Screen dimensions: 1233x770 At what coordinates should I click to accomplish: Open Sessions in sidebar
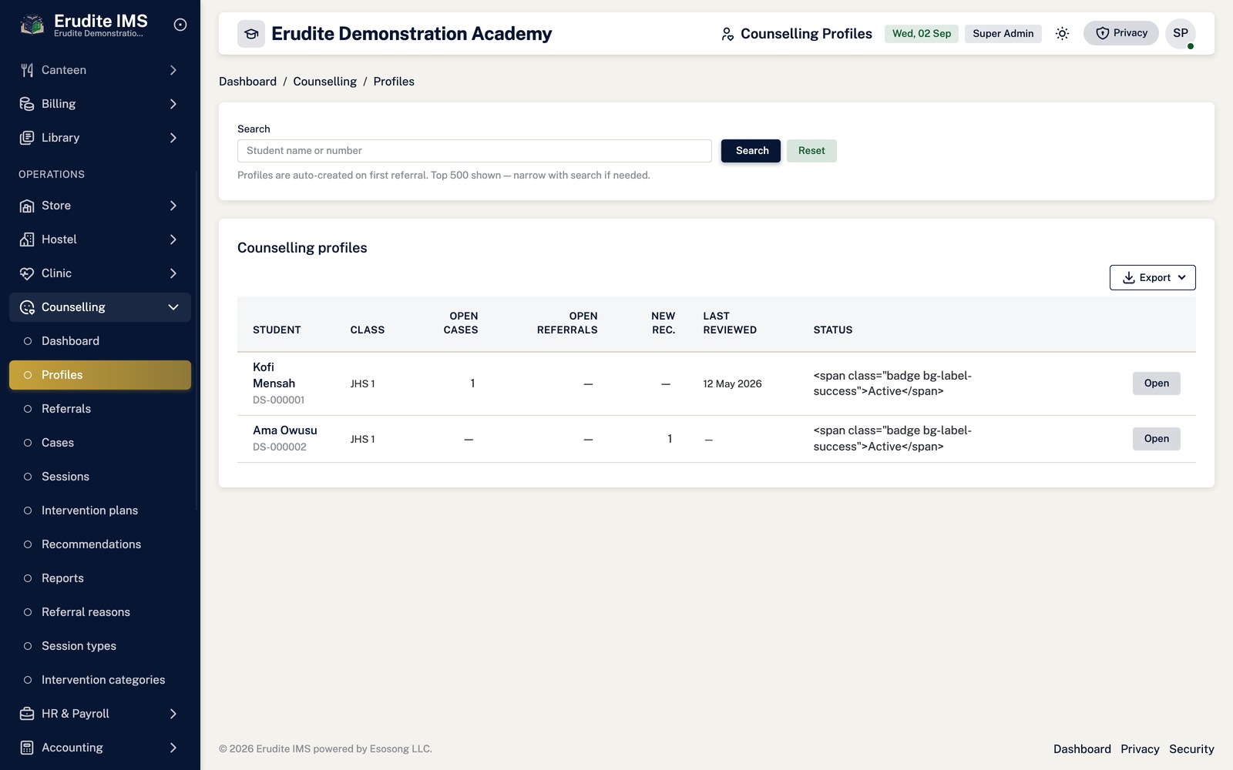pos(100,477)
